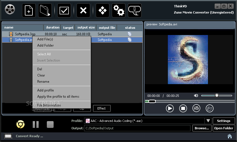Sort by the status column header
This screenshot has height=142, width=237.
(x=130, y=28)
